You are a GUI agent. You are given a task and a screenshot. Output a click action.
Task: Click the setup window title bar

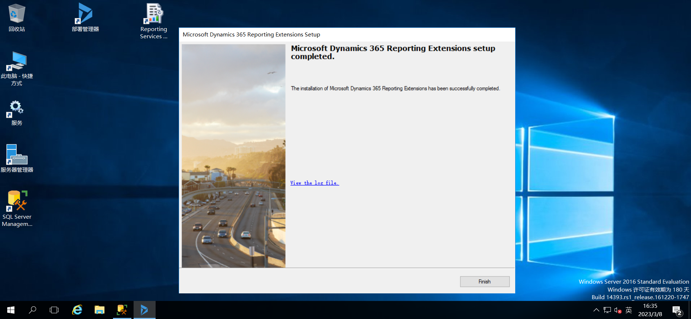[x=347, y=35]
